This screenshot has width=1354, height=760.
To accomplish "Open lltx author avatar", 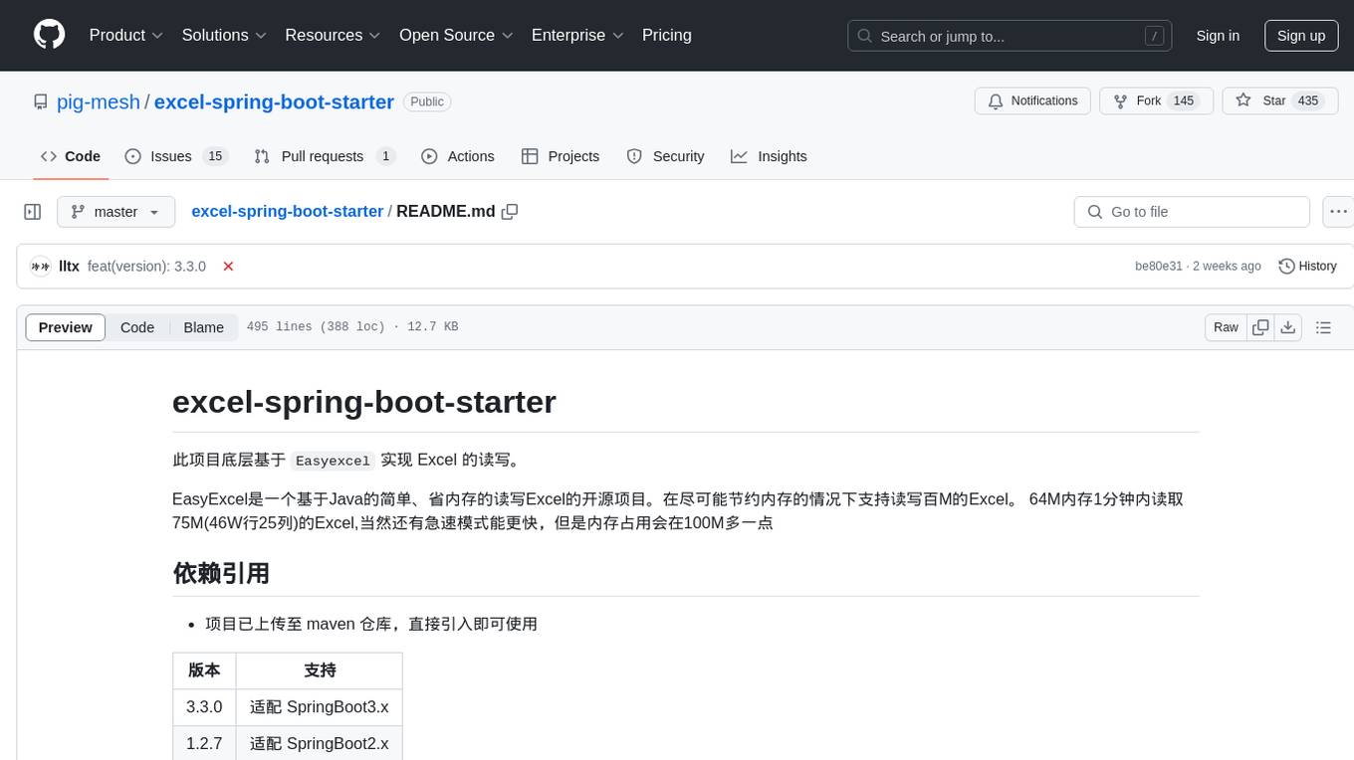I will click(41, 267).
